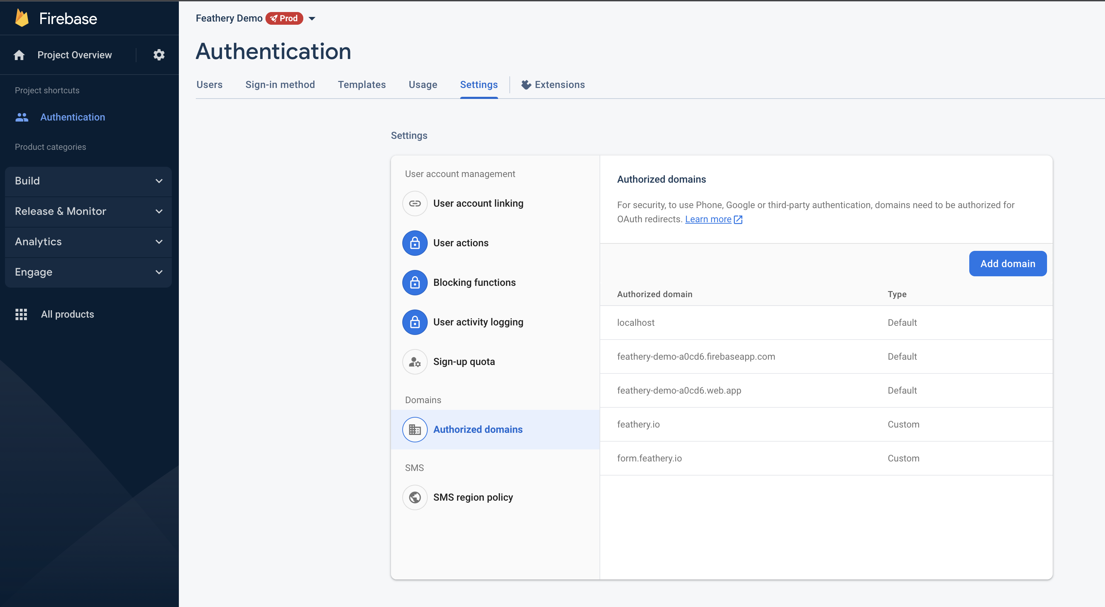Open the Learn more link
This screenshot has width=1105, height=607.
click(x=709, y=219)
